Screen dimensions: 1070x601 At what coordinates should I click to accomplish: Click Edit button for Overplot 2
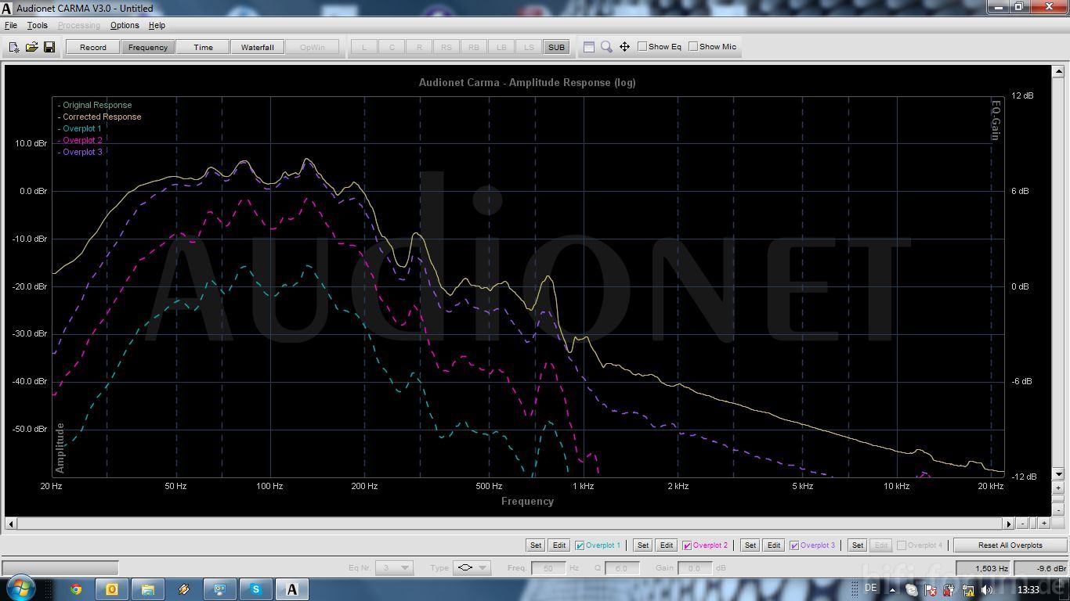(667, 545)
